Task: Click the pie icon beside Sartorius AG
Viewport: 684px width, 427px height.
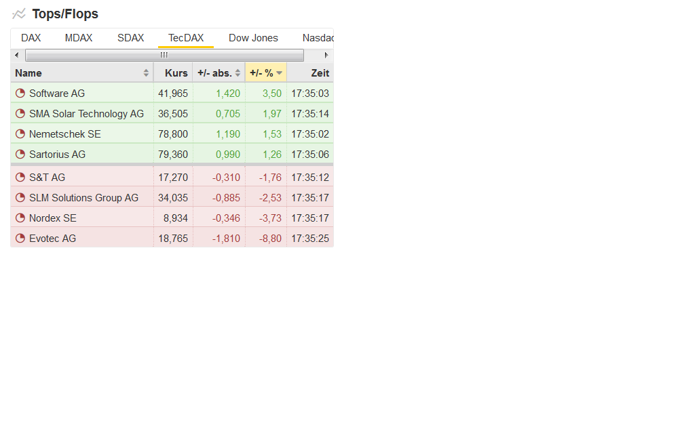Action: click(20, 155)
